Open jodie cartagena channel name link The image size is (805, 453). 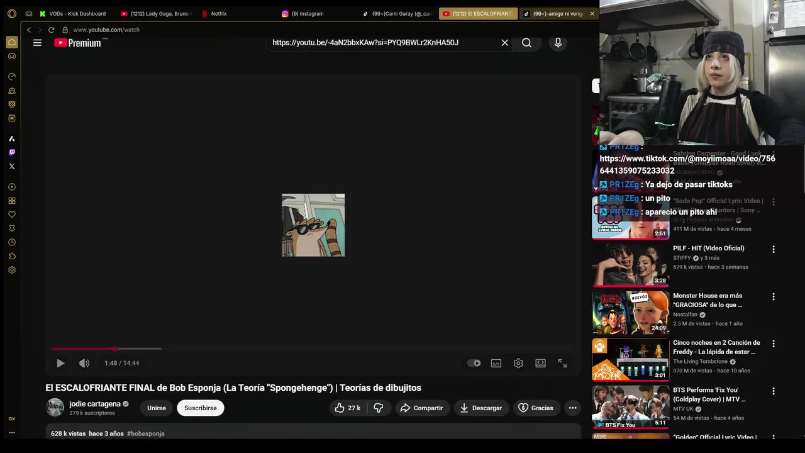[95, 404]
